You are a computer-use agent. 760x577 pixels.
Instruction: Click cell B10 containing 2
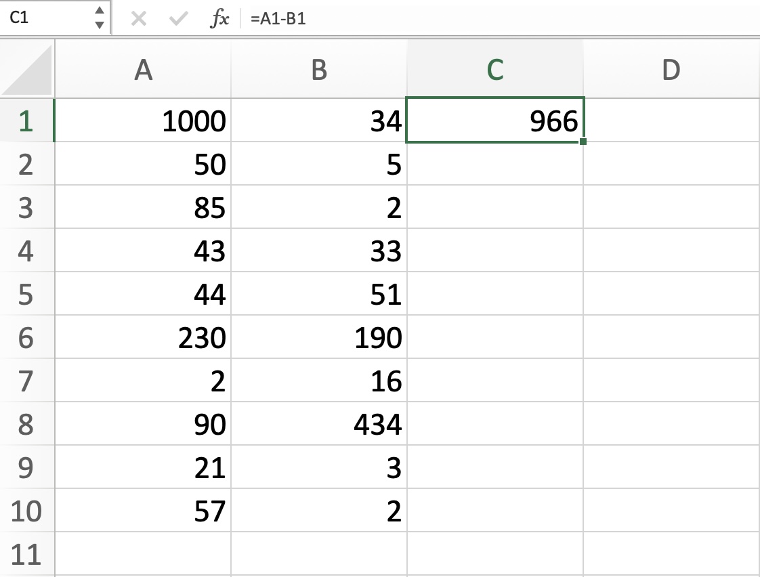[x=319, y=510]
